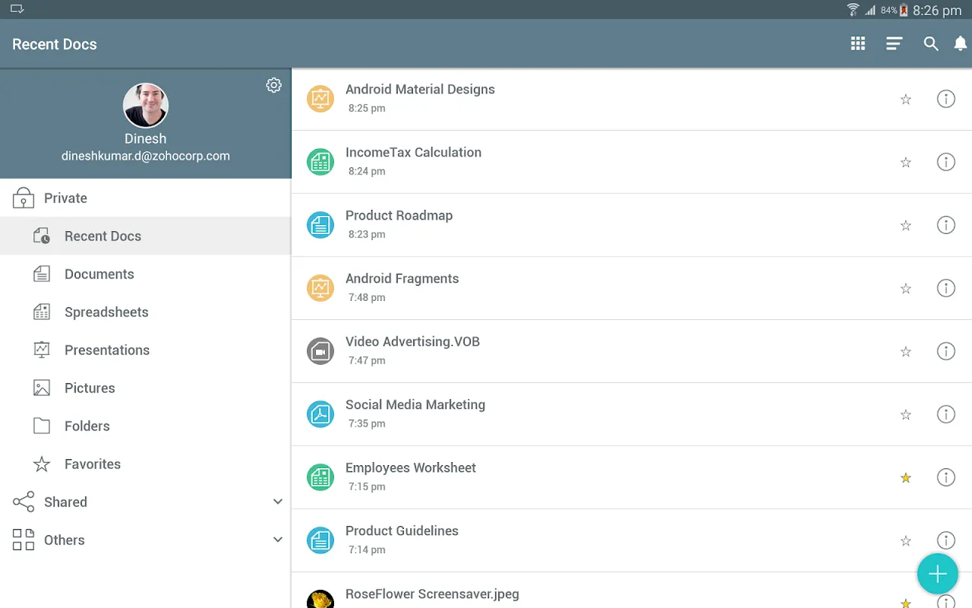Tap Dinesh's profile picture
Screen dimensions: 972x608
point(145,106)
